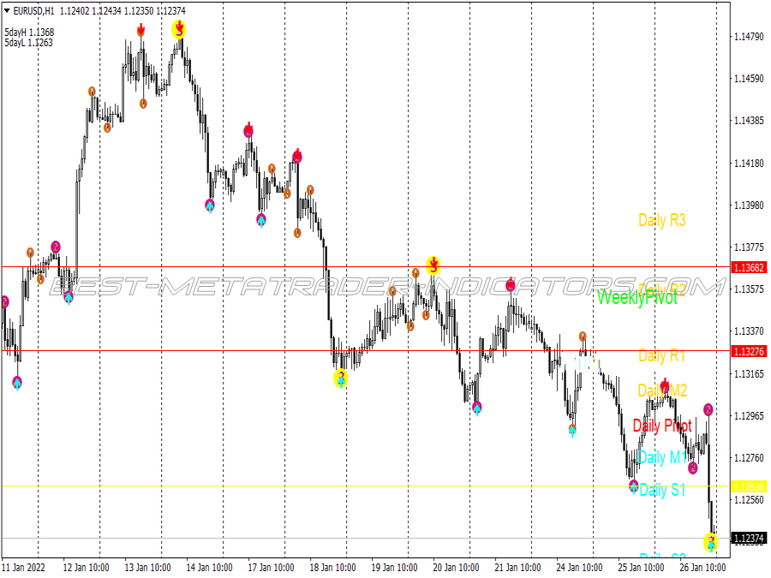Click the 13 Jan 10:00 time axis label
This screenshot has height=578, width=771.
[x=147, y=567]
